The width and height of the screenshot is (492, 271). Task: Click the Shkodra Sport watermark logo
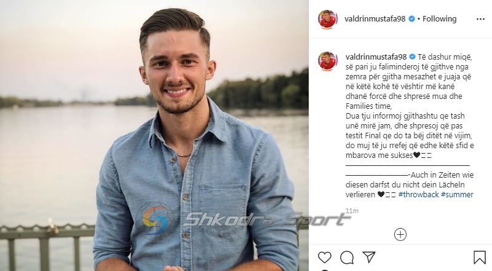pos(156,219)
